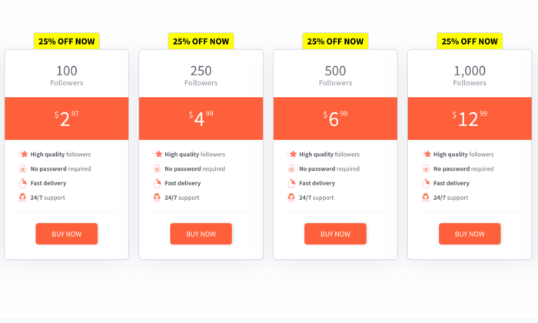Click the star icon in 500 Followers card
Viewport: 538px width, 323px height.
(x=291, y=154)
